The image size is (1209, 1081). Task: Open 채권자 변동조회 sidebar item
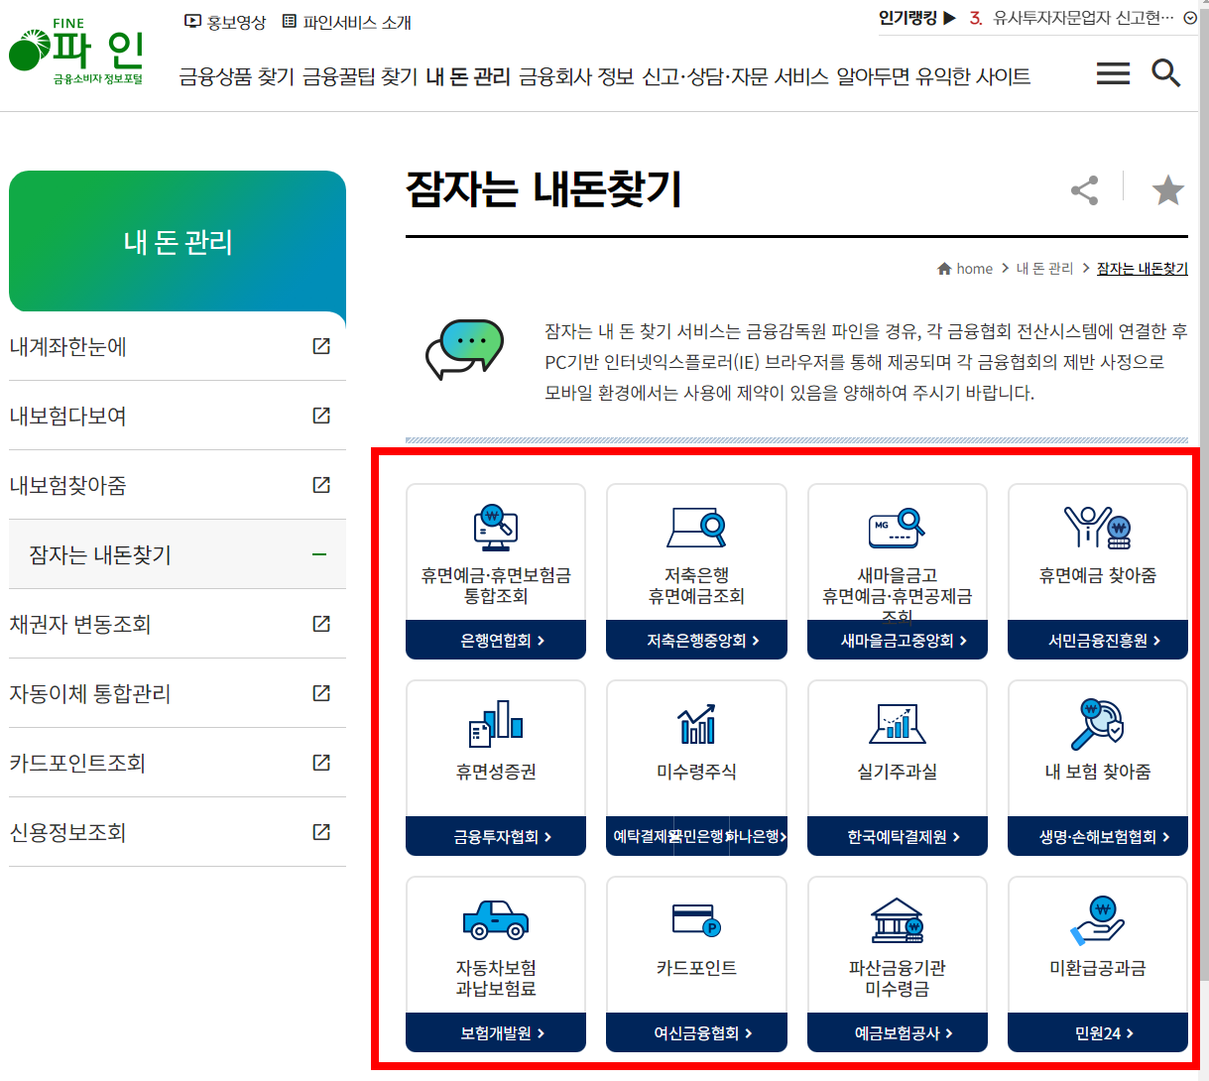click(178, 624)
